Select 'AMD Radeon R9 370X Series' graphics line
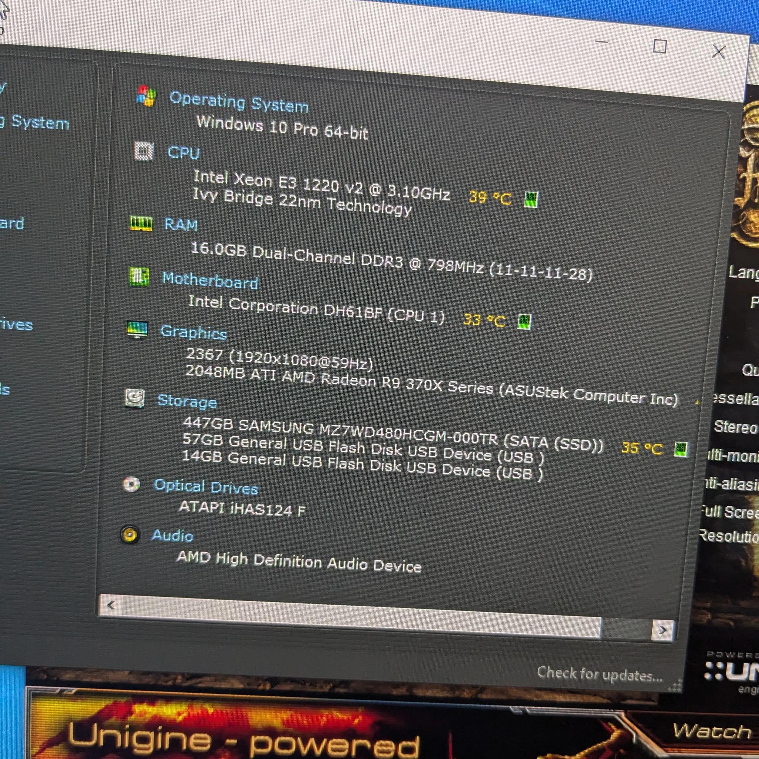Viewport: 759px width, 759px height. pyautogui.click(x=431, y=386)
